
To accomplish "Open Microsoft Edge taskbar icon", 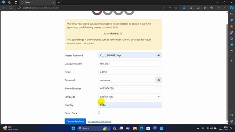I will point(141,128).
